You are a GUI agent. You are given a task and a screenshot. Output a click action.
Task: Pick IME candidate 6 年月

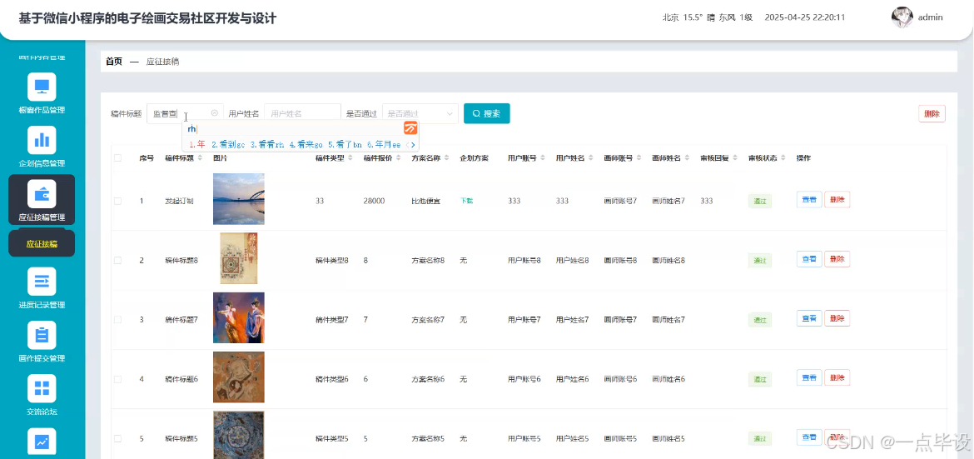click(x=384, y=144)
